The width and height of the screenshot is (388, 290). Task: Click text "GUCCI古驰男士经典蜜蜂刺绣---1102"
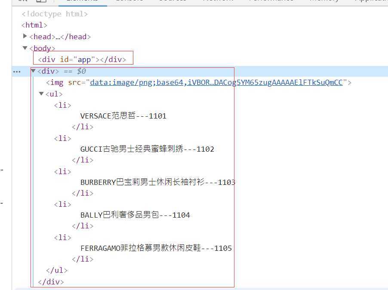(147, 149)
